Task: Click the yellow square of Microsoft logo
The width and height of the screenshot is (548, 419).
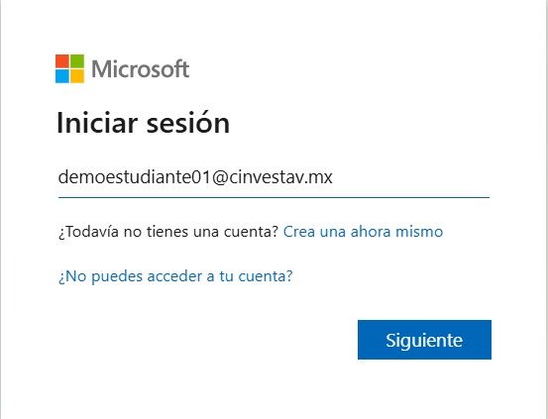Action: click(77, 76)
